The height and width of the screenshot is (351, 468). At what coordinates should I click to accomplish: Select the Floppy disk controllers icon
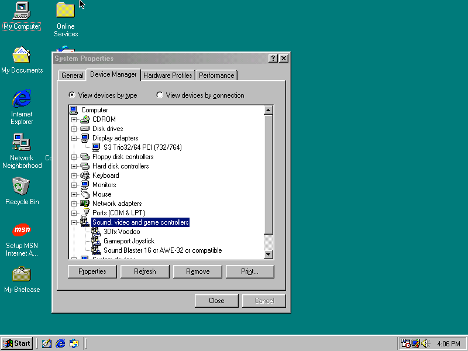[85, 157]
